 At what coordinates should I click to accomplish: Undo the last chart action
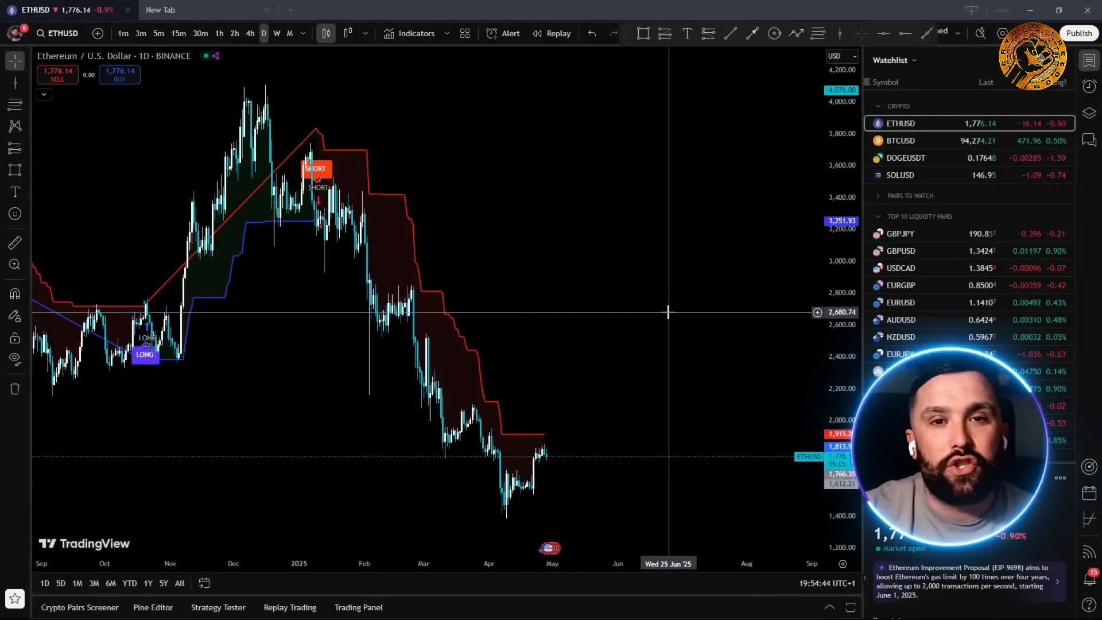592,33
